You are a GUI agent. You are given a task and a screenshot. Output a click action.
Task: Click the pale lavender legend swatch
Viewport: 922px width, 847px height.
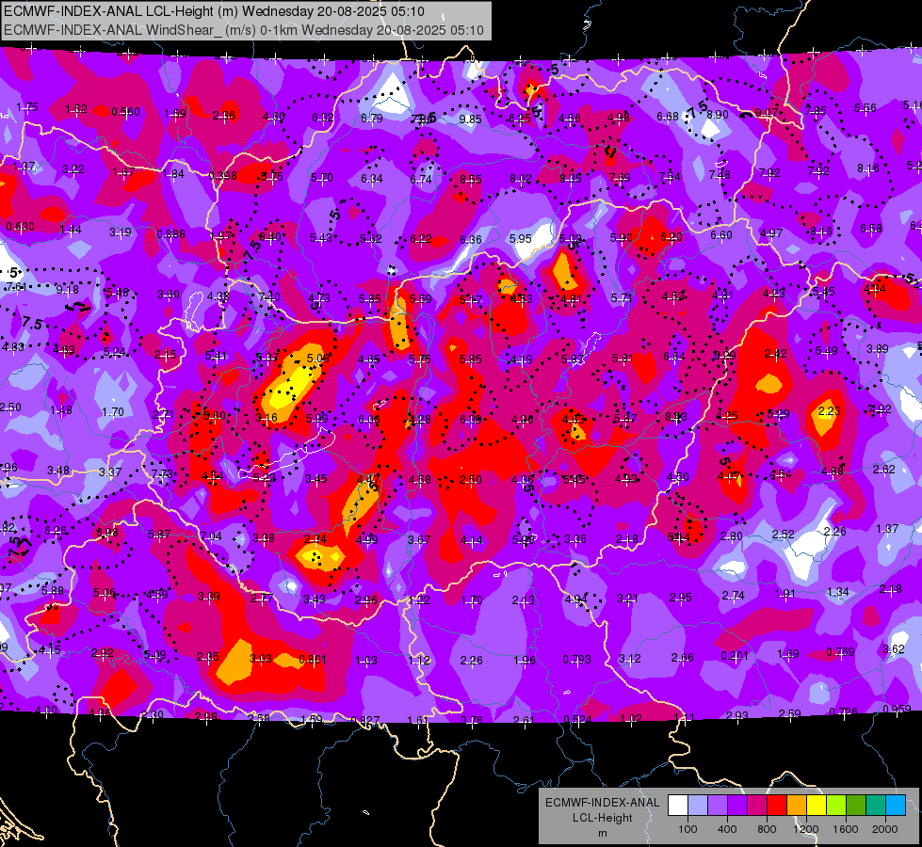point(697,805)
